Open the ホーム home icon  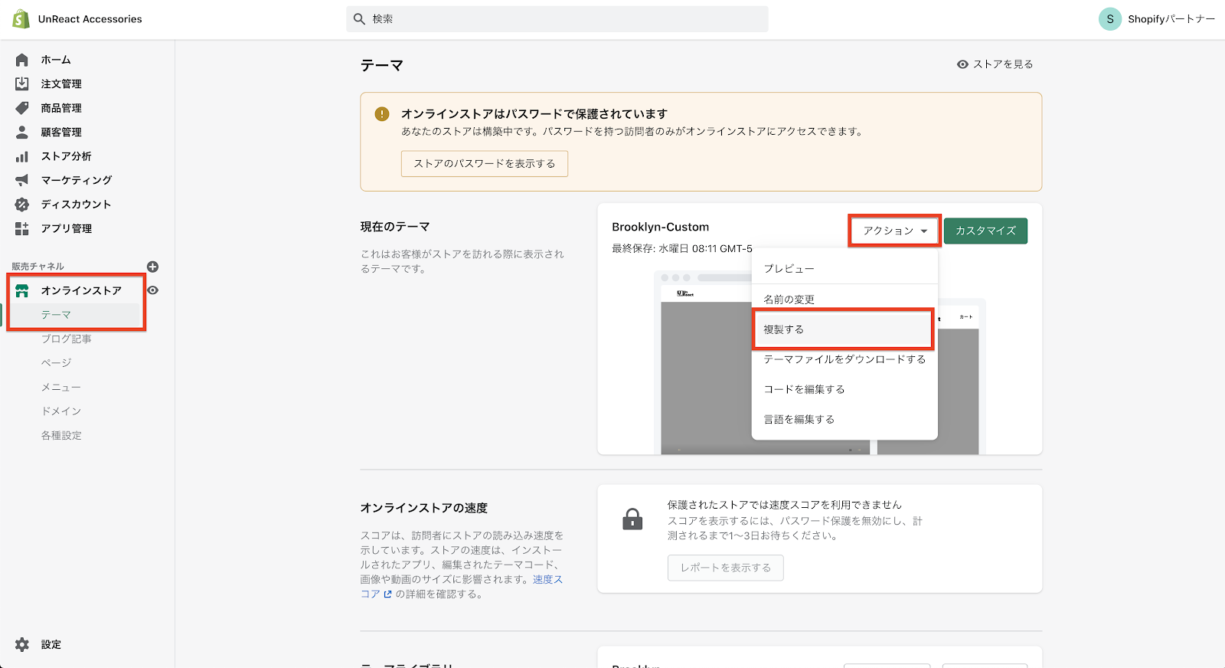pyautogui.click(x=22, y=60)
